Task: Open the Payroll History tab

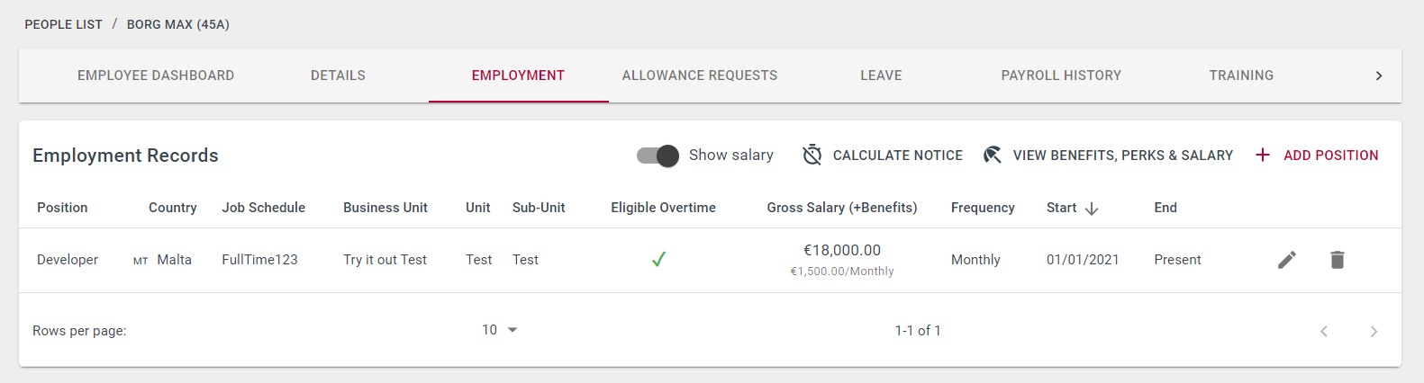Action: 1061,76
